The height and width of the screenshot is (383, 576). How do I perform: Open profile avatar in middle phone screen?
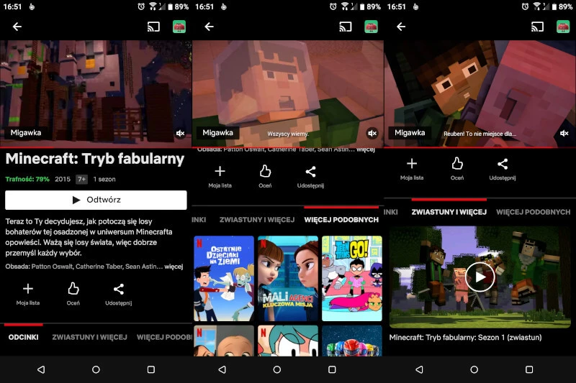[371, 27]
